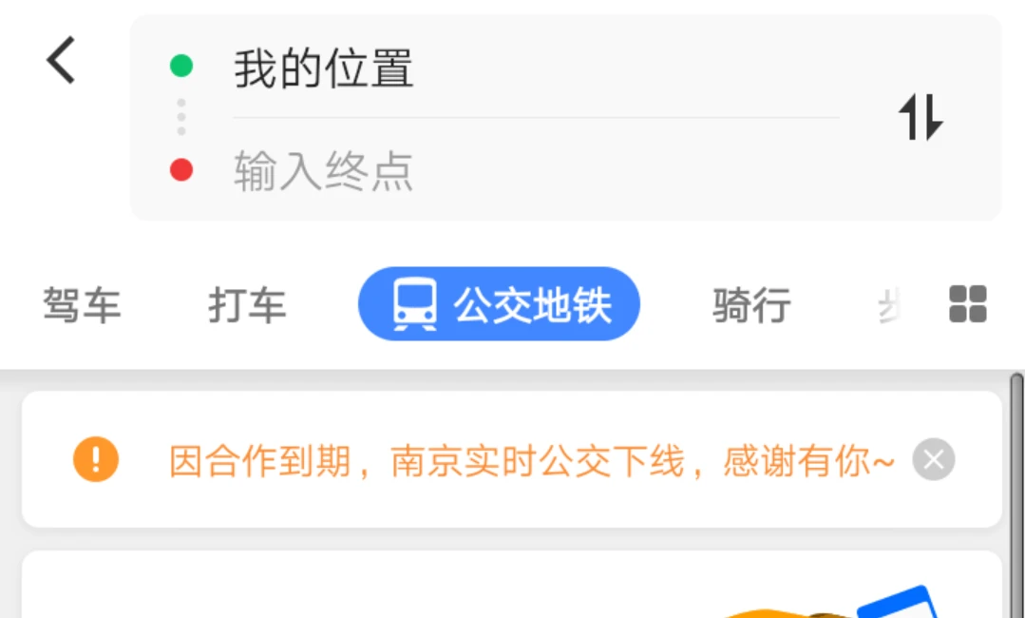1025x618 pixels.
Task: Tap the orange exclamation warning icon
Action: tap(96, 459)
